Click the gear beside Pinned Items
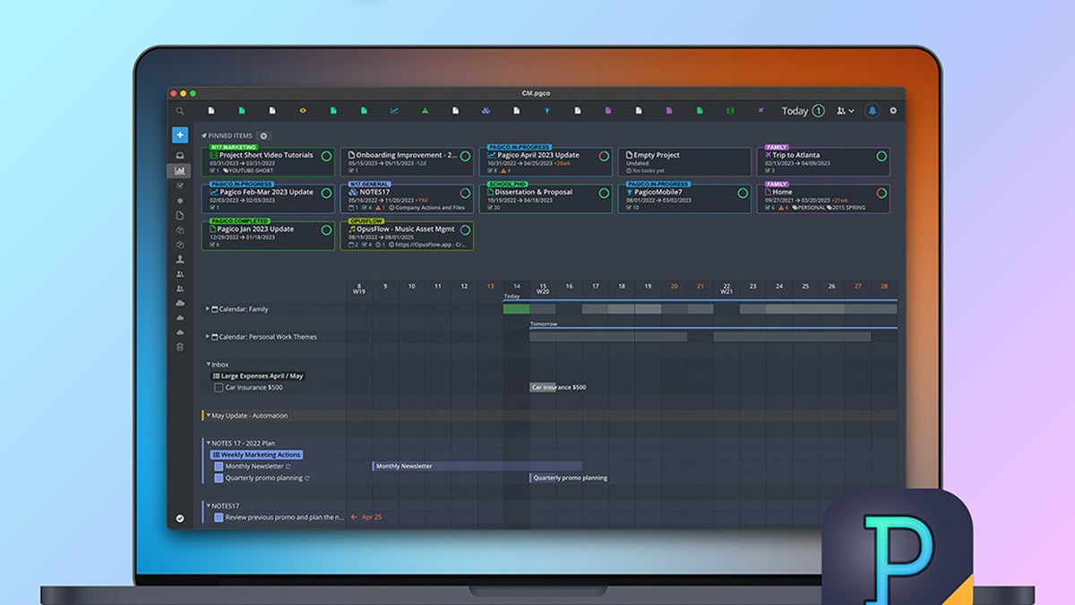Viewport: 1075px width, 605px height. pyautogui.click(x=263, y=136)
